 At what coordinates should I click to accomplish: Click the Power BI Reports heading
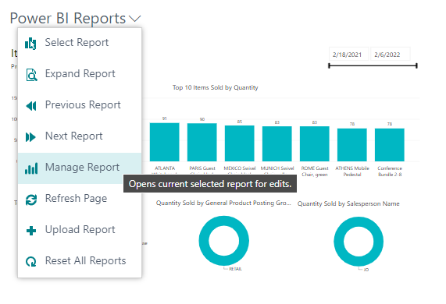[68, 19]
